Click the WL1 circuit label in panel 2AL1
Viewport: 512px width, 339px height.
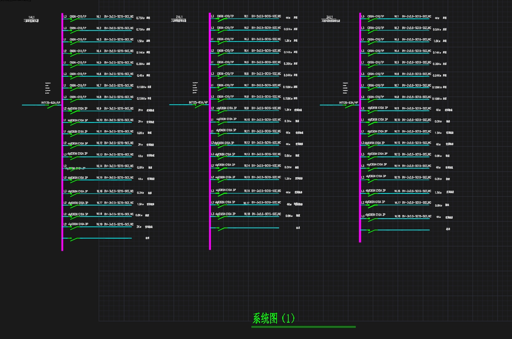tap(246, 16)
